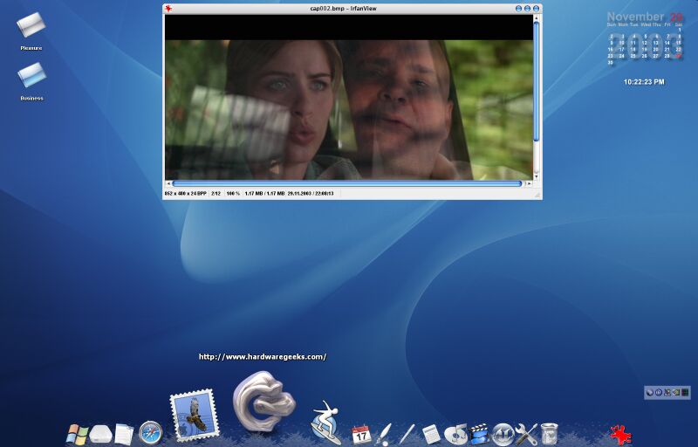
Task: Click the red splat IrfanView dock icon
Action: [620, 435]
